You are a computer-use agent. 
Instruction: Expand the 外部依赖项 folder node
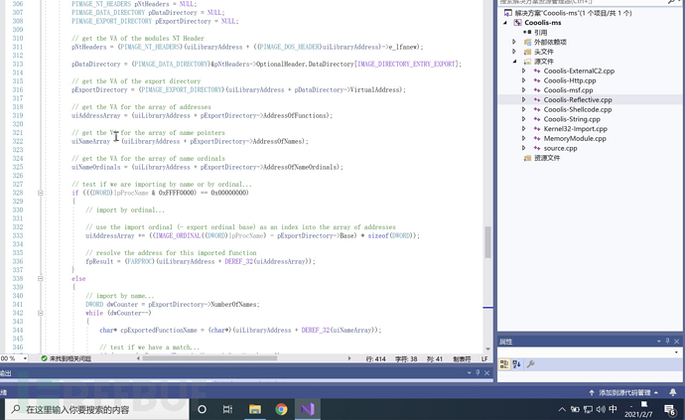[x=514, y=43]
